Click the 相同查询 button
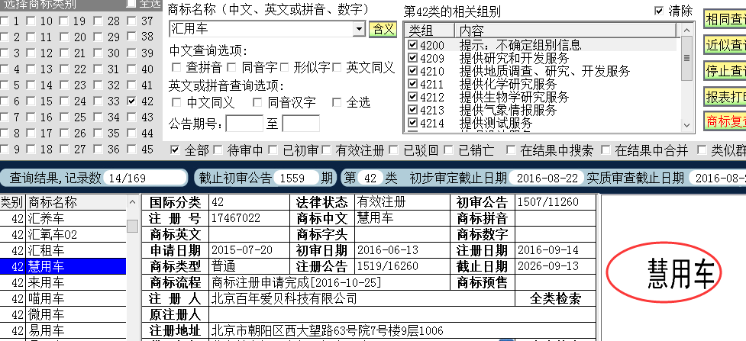Viewport: 746px width, 341px height. tap(725, 19)
